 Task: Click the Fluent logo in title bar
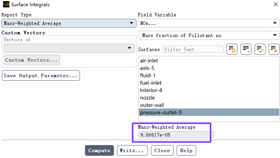coord(6,4)
